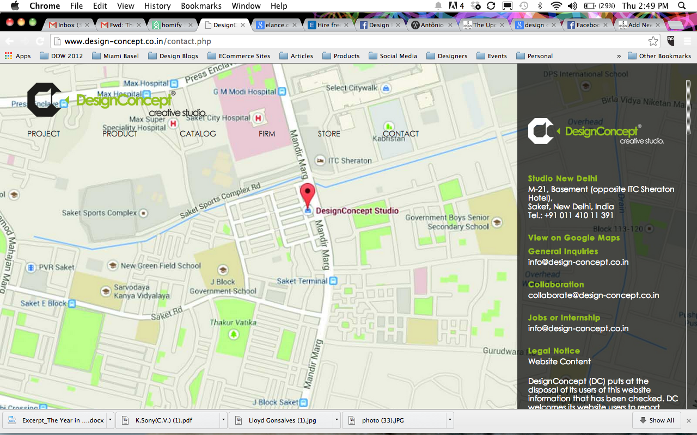Open dropdown for Lloyd Gonsalves jpg download
This screenshot has width=697, height=435.
click(x=337, y=420)
